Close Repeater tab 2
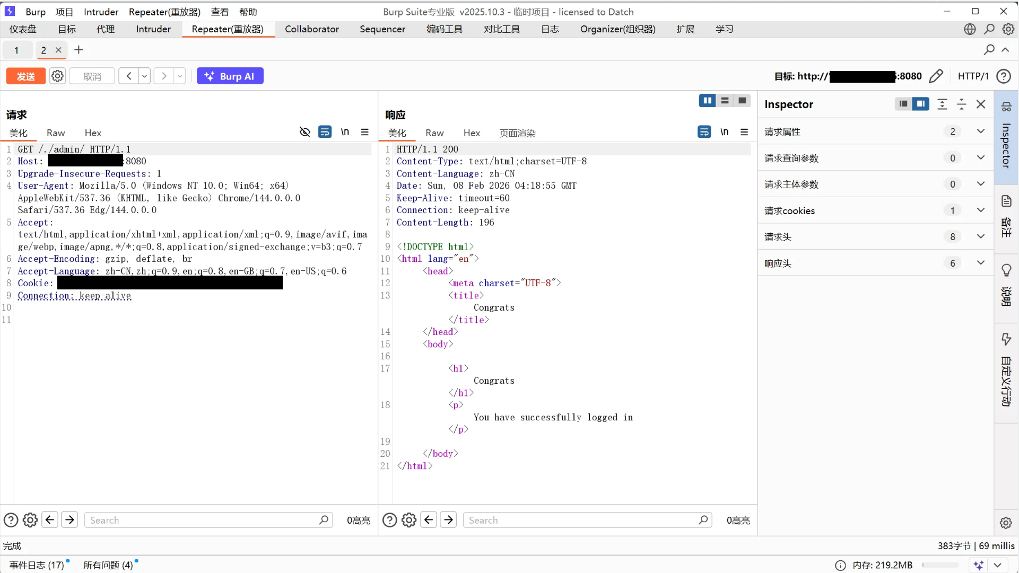Viewport: 1019px width, 573px height. [58, 50]
